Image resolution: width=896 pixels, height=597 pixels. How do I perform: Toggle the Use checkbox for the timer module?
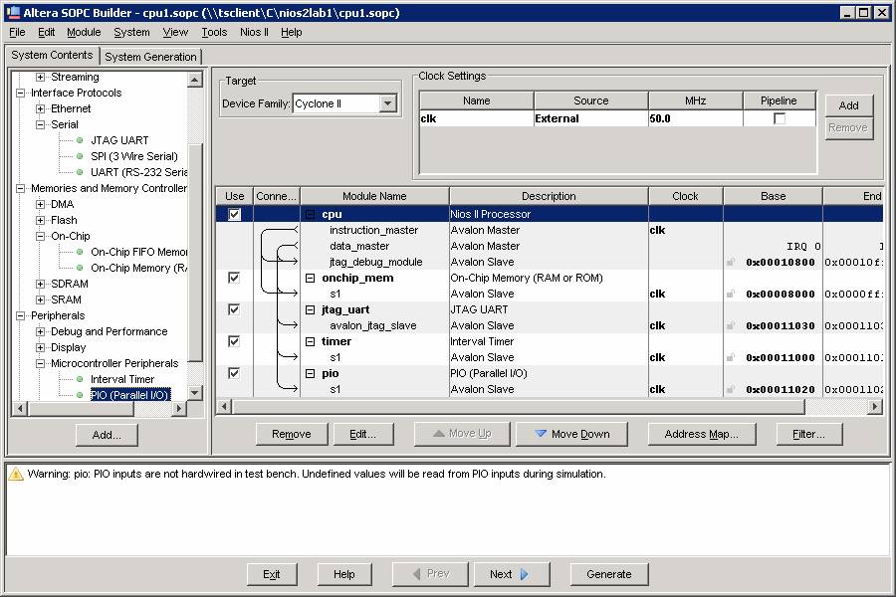coord(234,341)
